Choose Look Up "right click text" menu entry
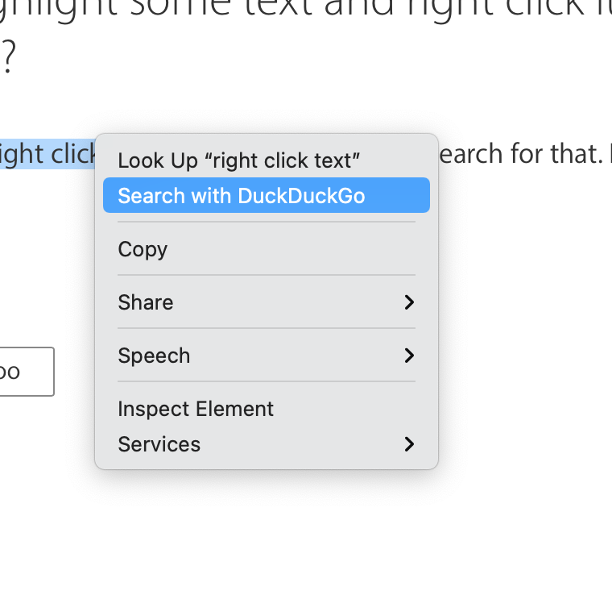The width and height of the screenshot is (612, 595). pos(238,160)
